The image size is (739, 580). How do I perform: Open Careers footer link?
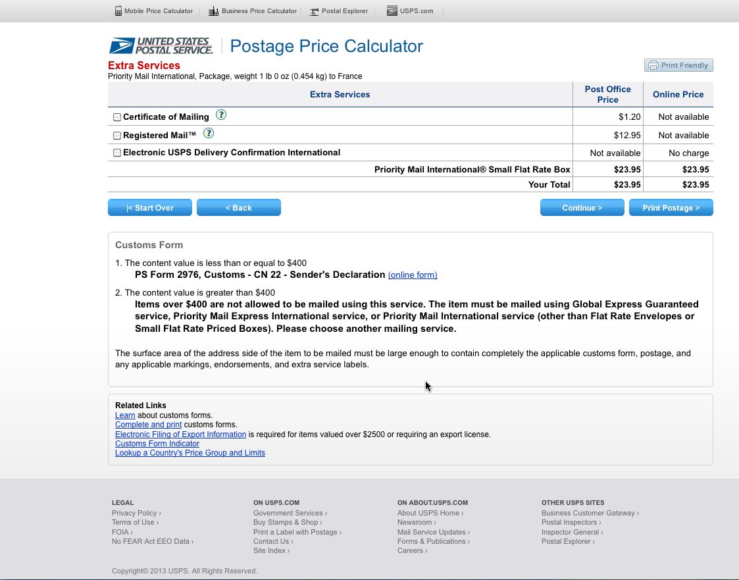click(x=412, y=550)
